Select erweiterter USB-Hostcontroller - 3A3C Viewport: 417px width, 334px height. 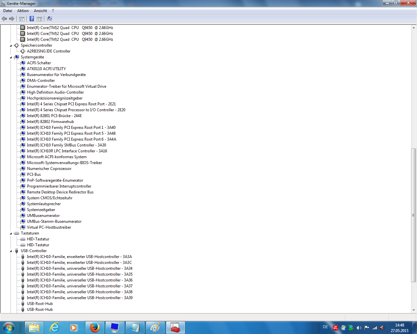point(79,263)
